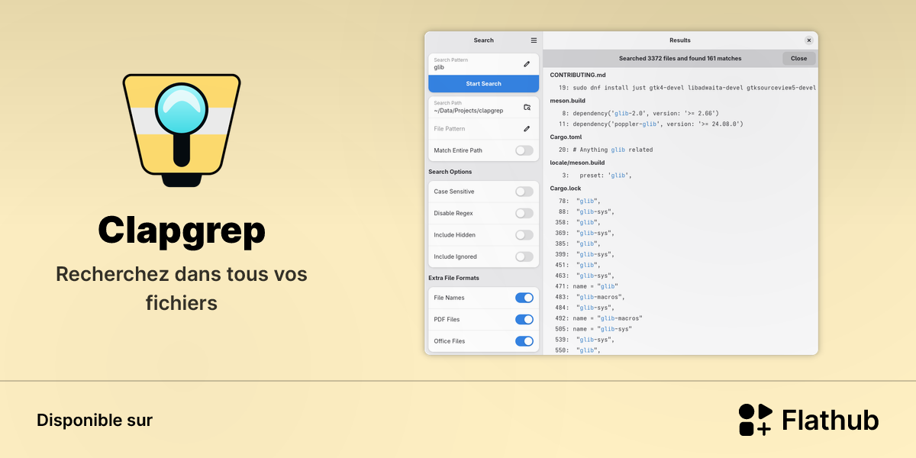The width and height of the screenshot is (916, 458).
Task: Open line 483 glib-macros match
Action: [x=590, y=297]
